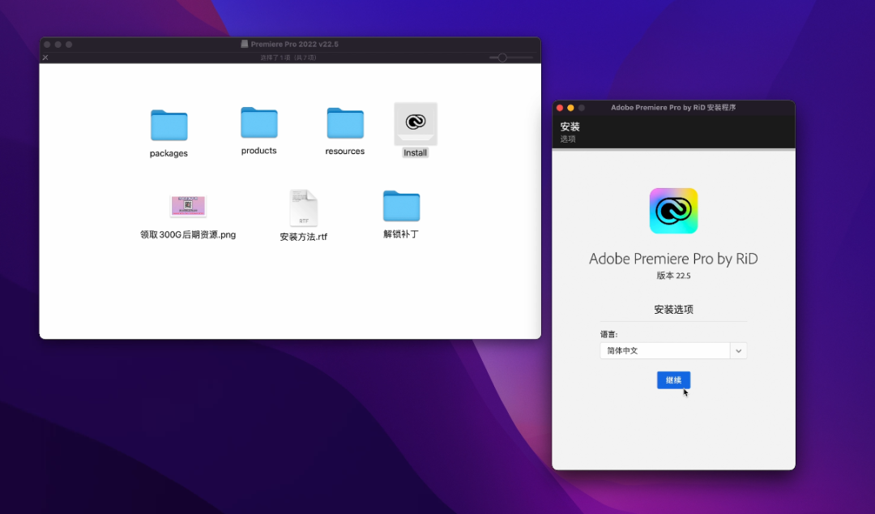
Task: Click the 版本 22.5 version text
Action: [673, 276]
